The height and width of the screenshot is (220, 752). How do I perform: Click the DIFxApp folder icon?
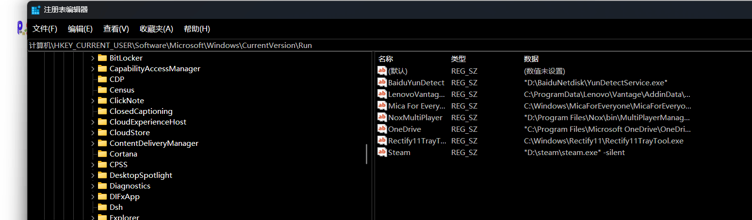102,196
